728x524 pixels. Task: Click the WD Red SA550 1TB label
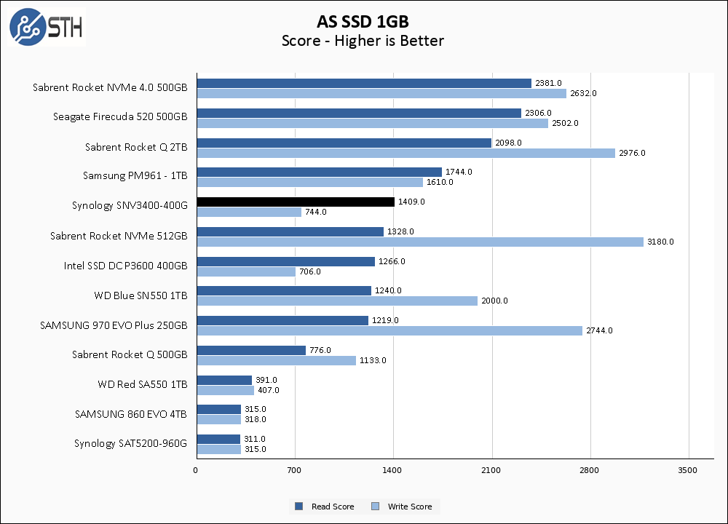tap(143, 384)
